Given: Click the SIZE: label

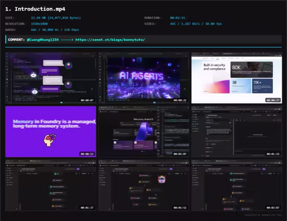Looking at the screenshot, I should pos(10,18).
